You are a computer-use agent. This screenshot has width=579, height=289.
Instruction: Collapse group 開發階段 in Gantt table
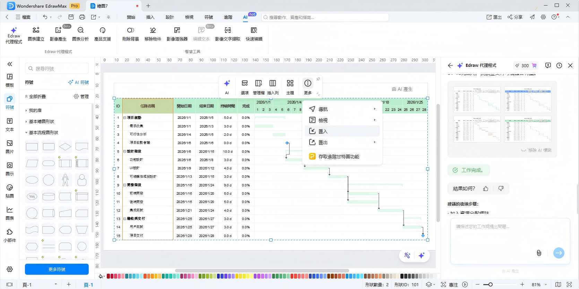(x=124, y=185)
